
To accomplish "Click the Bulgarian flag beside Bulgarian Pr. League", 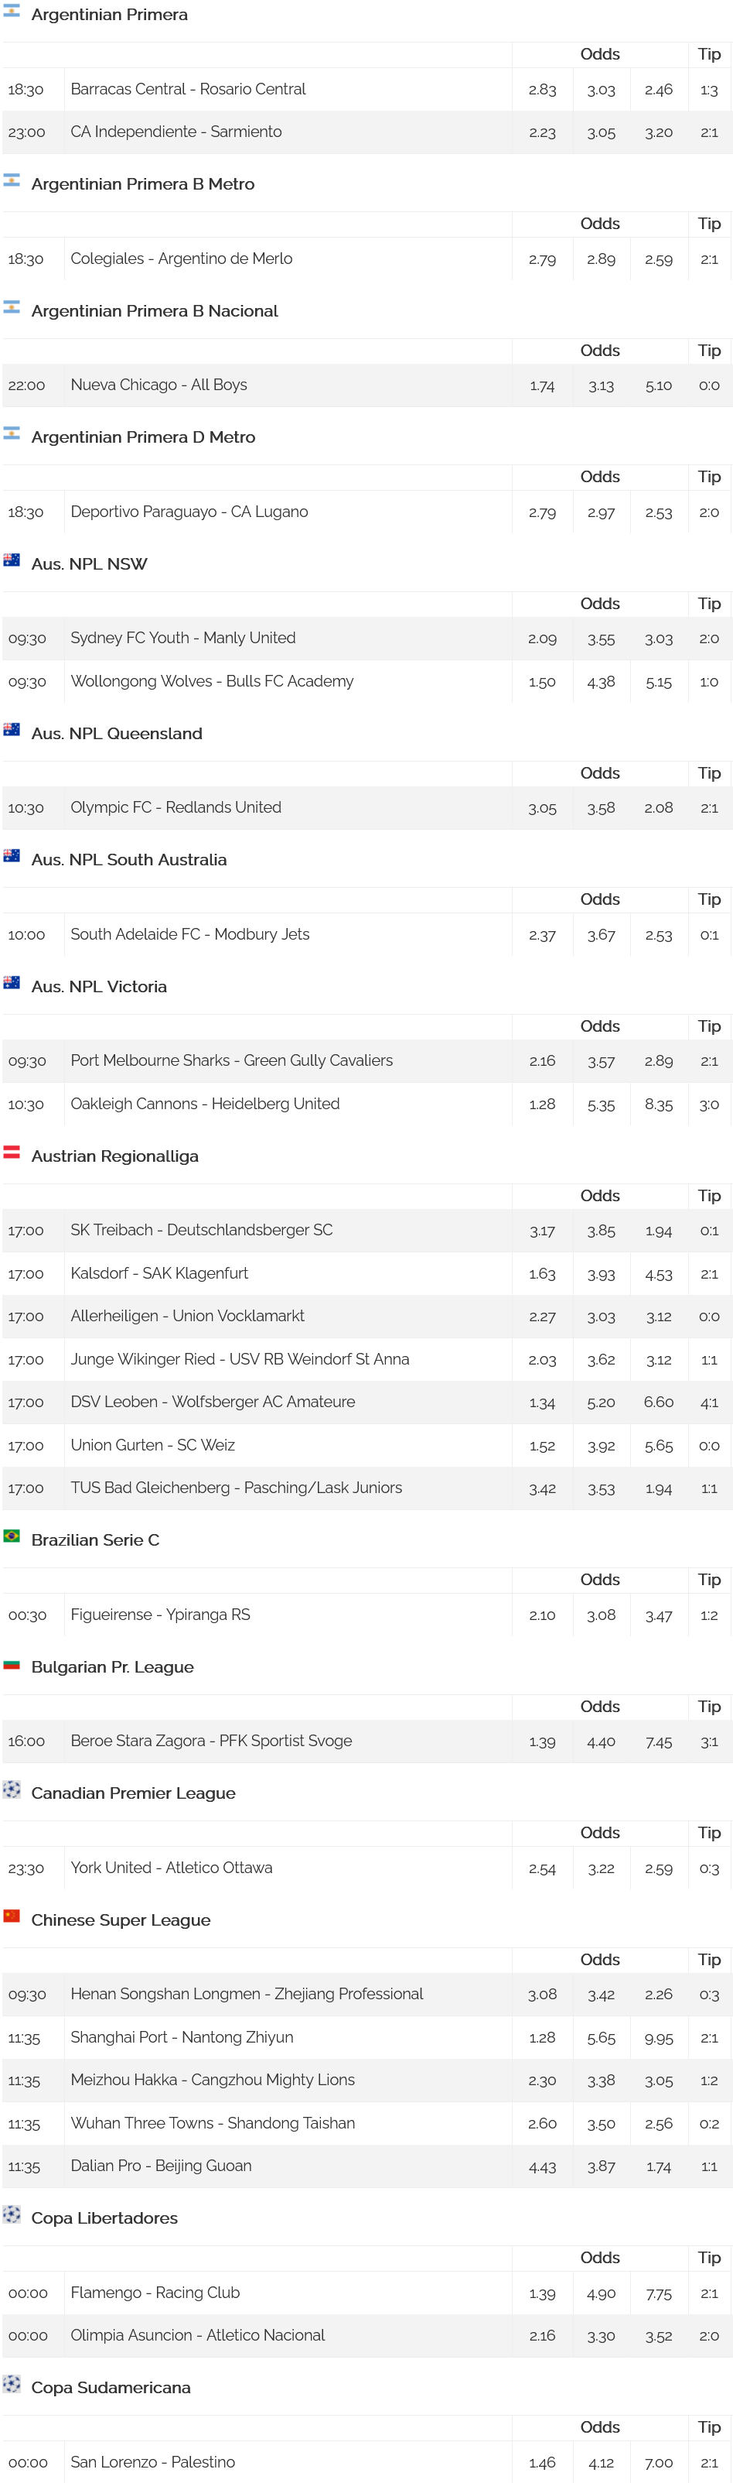I will point(12,1663).
